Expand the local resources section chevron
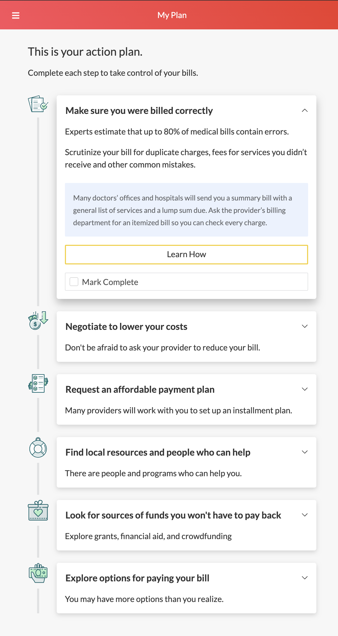Screen dimensions: 338x636 (305, 452)
